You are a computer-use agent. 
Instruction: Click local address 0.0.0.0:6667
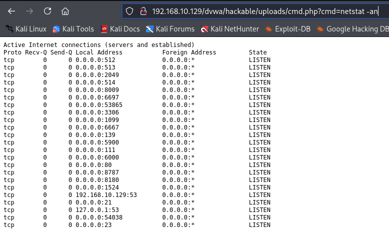[x=97, y=127]
